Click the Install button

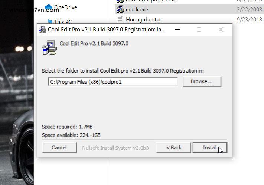210,148
